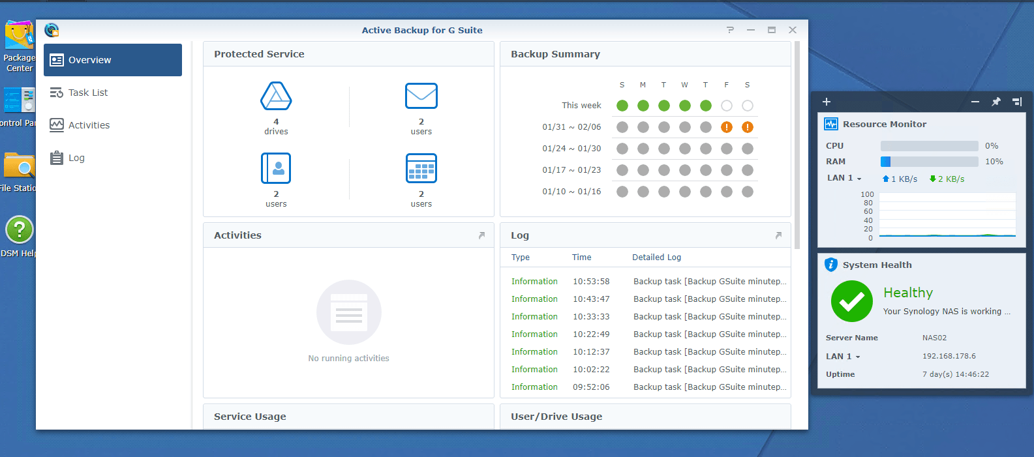Click the main window vertical scrollbar
This screenshot has height=457, width=1034.
point(797,145)
